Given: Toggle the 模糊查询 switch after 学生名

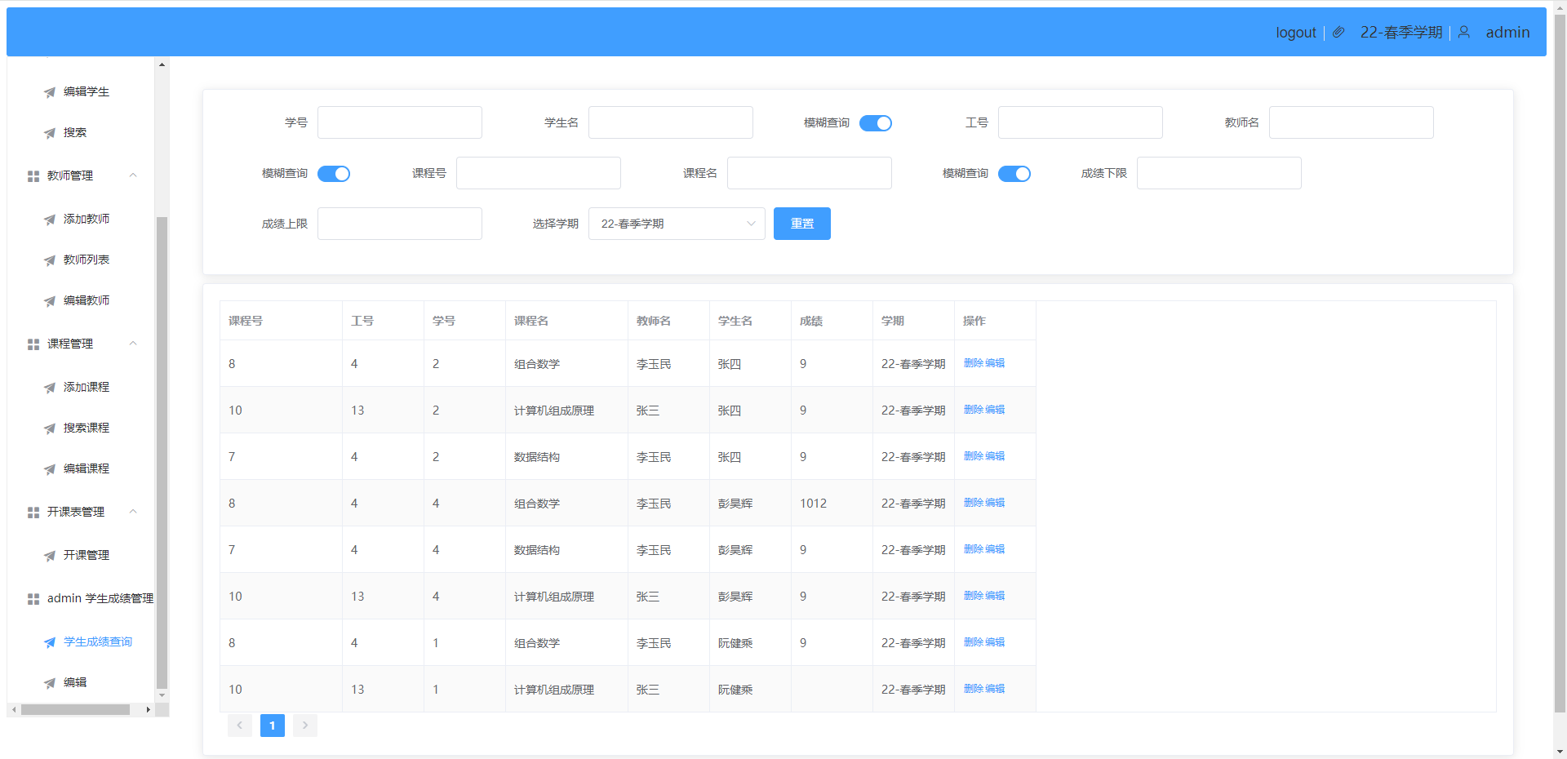Looking at the screenshot, I should coord(875,123).
